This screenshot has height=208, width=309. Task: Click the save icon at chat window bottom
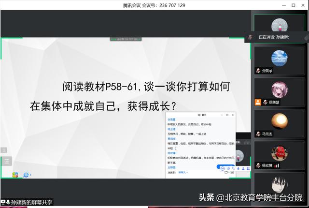point(232,173)
